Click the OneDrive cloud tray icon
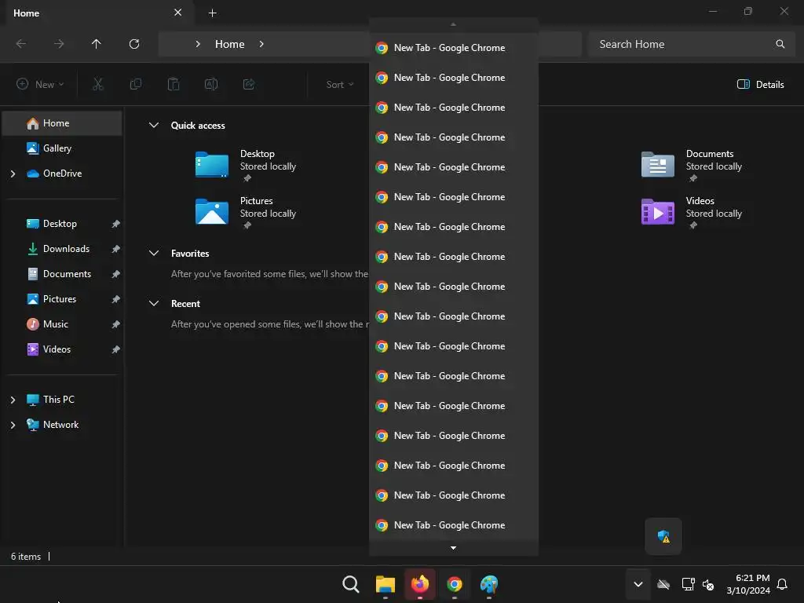Screen dimensions: 804x603 663,584
